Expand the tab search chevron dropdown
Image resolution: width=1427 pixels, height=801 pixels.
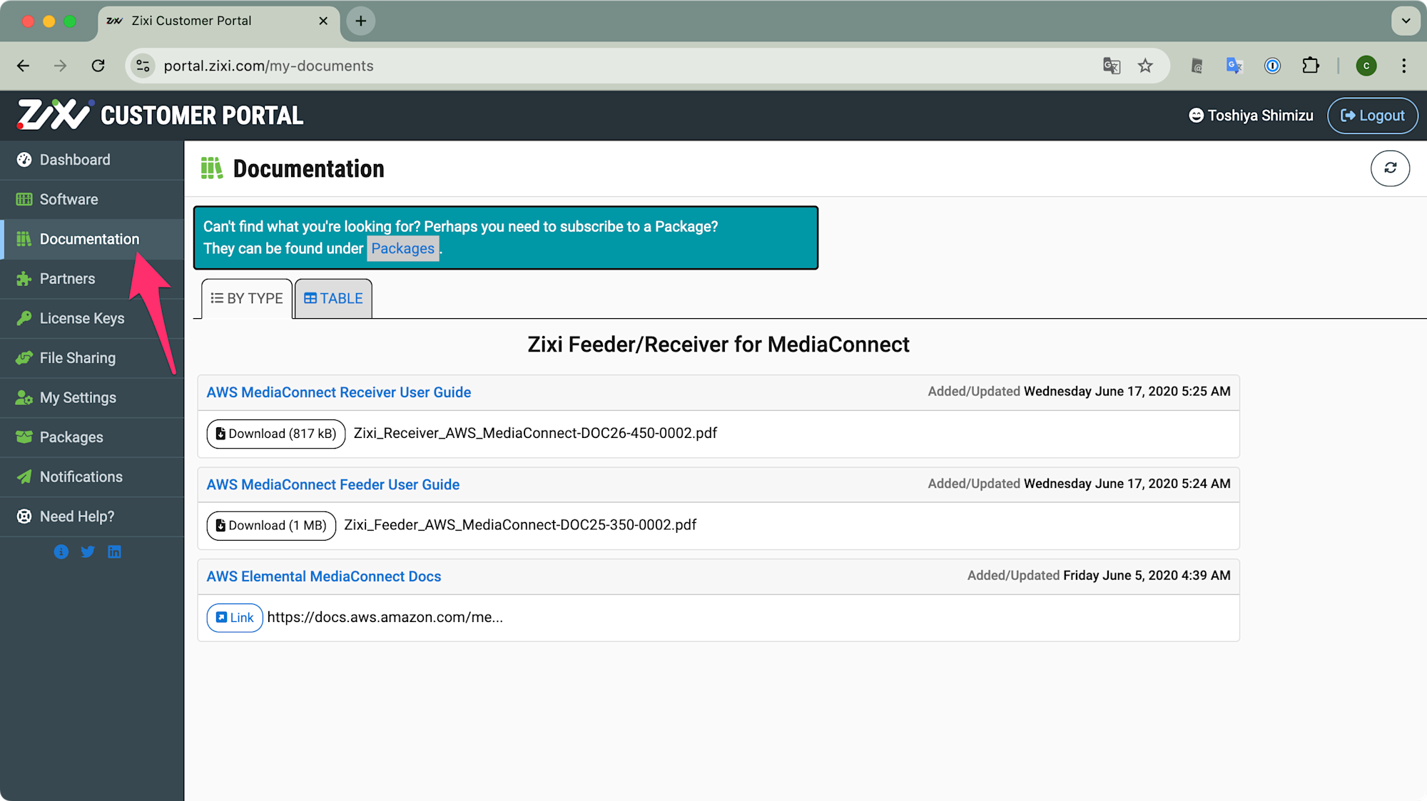(x=1406, y=21)
